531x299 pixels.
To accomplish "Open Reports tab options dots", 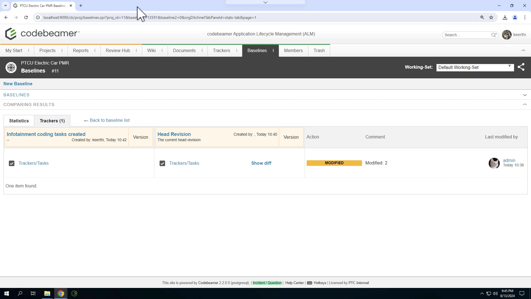I will [x=95, y=50].
